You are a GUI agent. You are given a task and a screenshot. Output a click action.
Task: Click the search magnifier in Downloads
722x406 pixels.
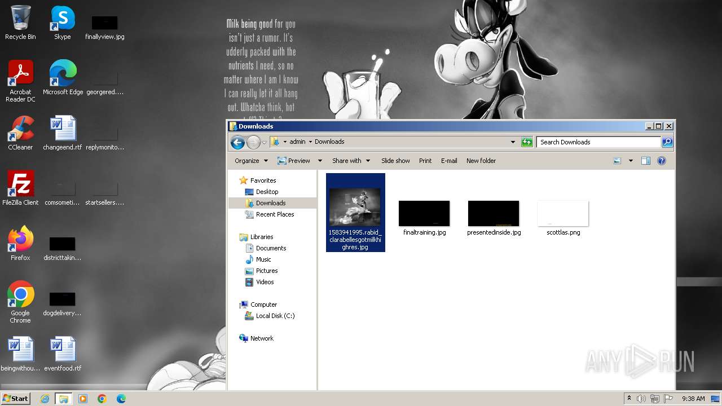[x=667, y=142]
